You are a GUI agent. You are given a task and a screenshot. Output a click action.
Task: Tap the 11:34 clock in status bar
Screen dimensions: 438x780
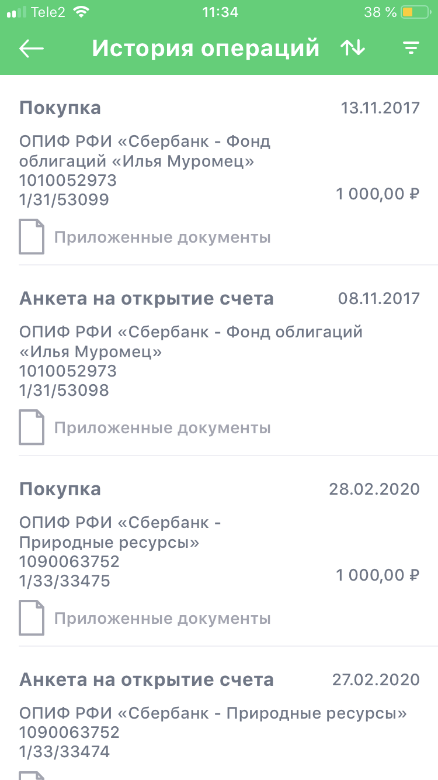point(220,12)
